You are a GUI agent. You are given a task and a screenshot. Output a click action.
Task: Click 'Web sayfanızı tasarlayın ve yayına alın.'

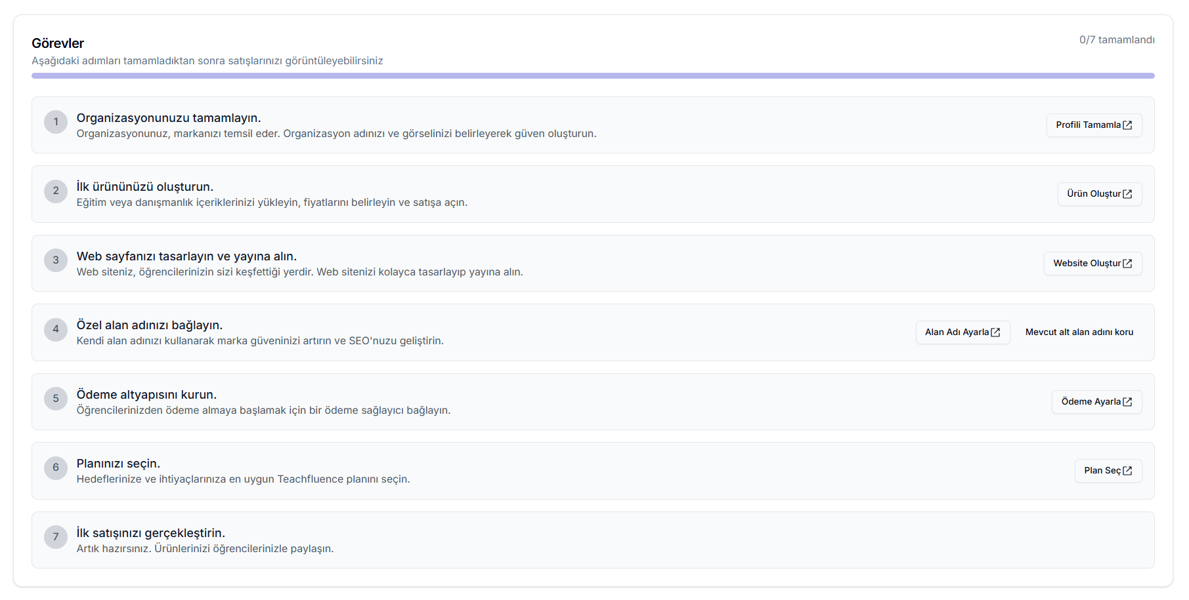[186, 256]
